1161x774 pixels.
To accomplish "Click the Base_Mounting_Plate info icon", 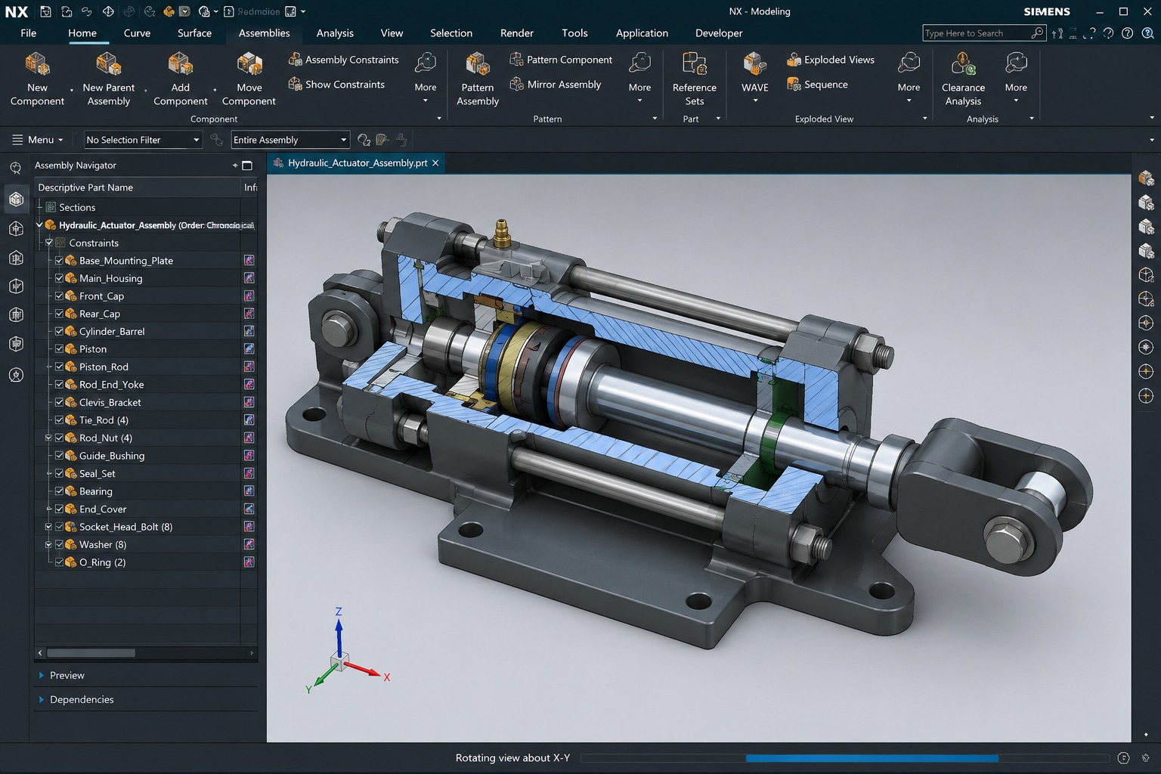I will [x=249, y=260].
